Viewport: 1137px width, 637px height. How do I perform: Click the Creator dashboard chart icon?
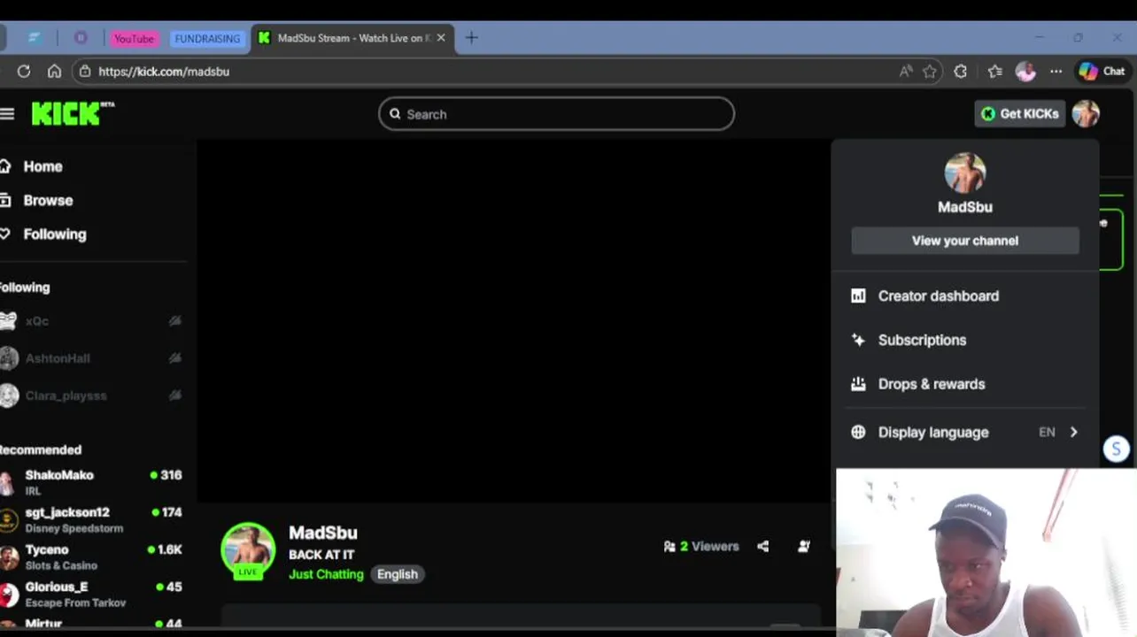click(x=858, y=295)
